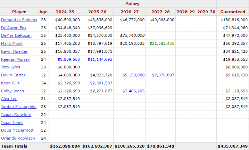The image size is (249, 150).
Task: Select Monk 2026-27 salary $20,190,035
Action: point(132,43)
